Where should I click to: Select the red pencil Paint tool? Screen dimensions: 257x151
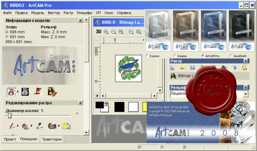(x=12, y=126)
